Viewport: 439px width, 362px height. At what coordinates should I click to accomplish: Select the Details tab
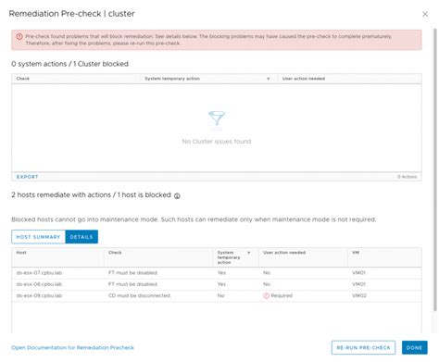click(x=82, y=237)
